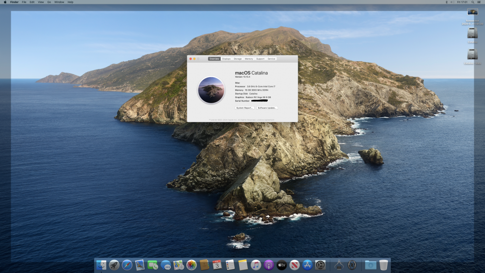This screenshot has width=485, height=273.
Task: Switch to the Service tab
Action: (x=271, y=59)
